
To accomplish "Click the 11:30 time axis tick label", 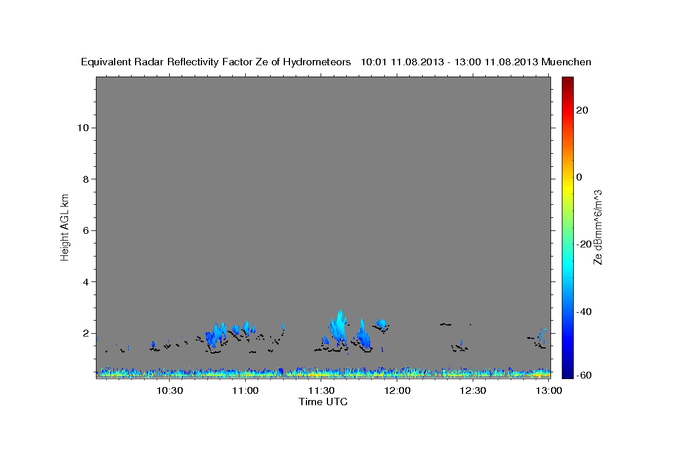I will coord(321,390).
